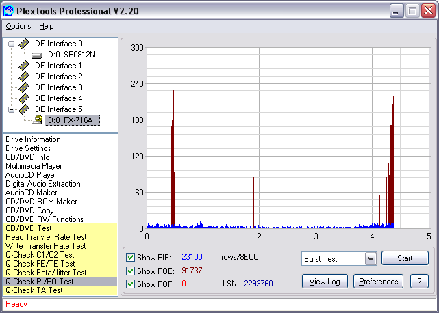This screenshot has width=439, height=313.
Task: Open the Preferences dialog
Action: point(378,281)
